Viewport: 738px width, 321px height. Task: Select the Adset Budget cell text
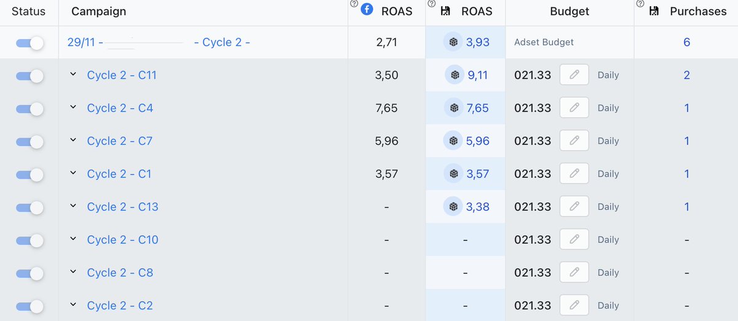544,42
